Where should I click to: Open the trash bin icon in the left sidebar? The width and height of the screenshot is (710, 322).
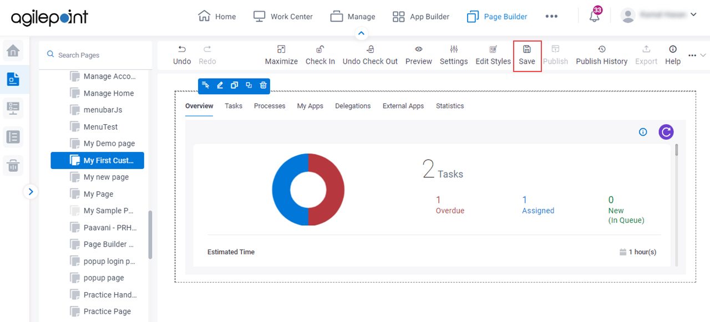click(13, 165)
